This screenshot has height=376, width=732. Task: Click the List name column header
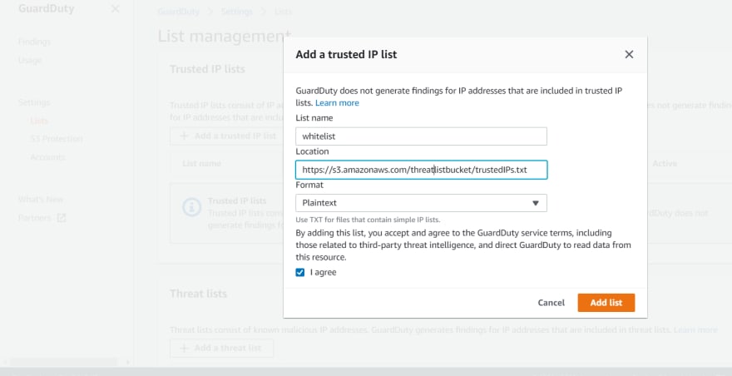pyautogui.click(x=201, y=164)
